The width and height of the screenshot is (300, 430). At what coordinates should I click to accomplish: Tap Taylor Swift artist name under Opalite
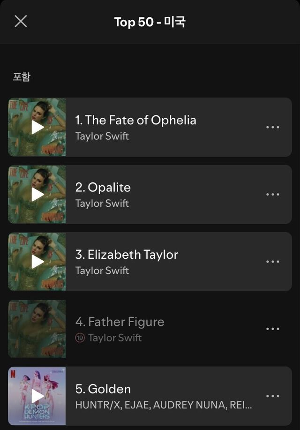point(102,204)
